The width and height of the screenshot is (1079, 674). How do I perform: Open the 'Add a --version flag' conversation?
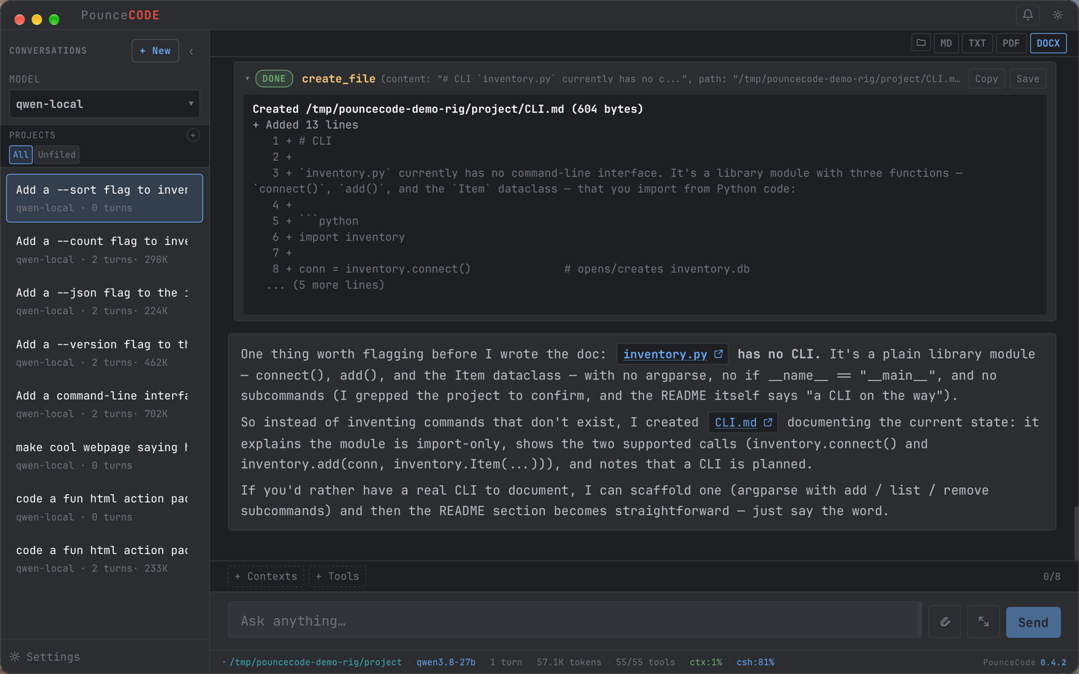click(105, 353)
